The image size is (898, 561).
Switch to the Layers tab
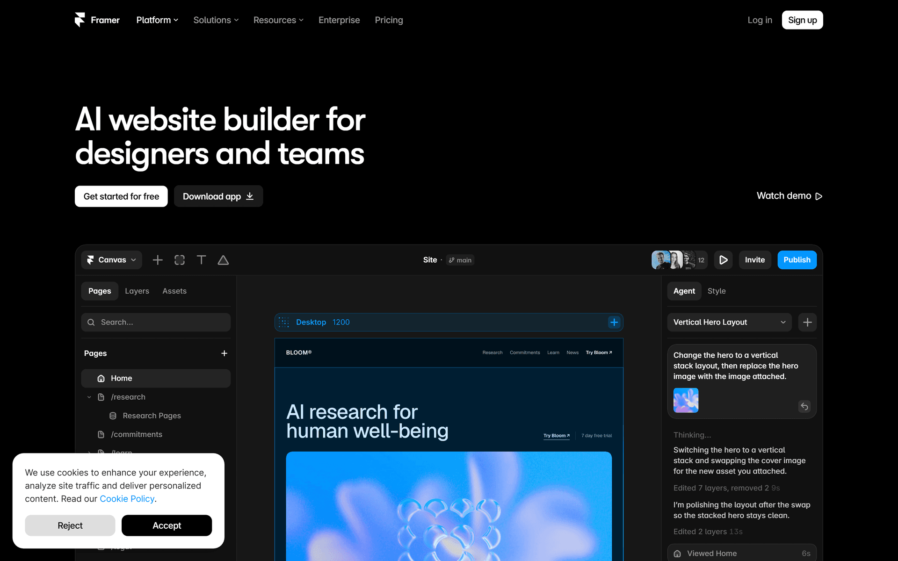[x=137, y=291]
